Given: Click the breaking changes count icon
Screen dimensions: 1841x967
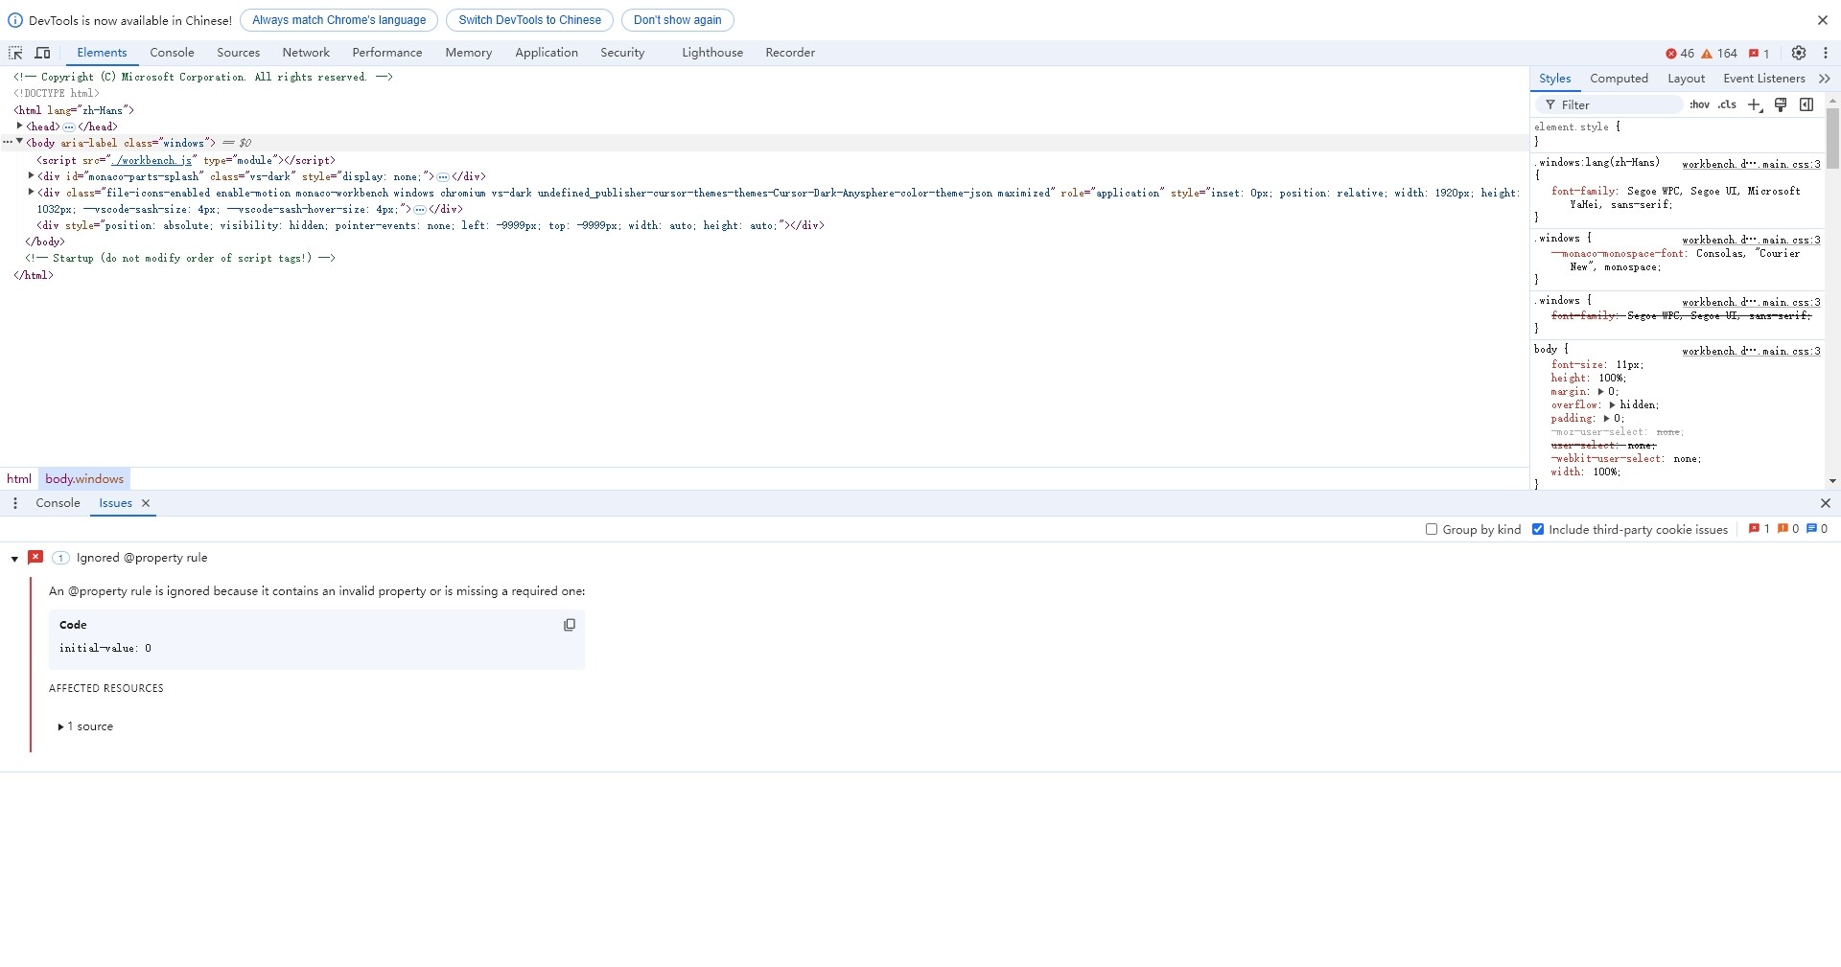Looking at the screenshot, I should [1787, 529].
